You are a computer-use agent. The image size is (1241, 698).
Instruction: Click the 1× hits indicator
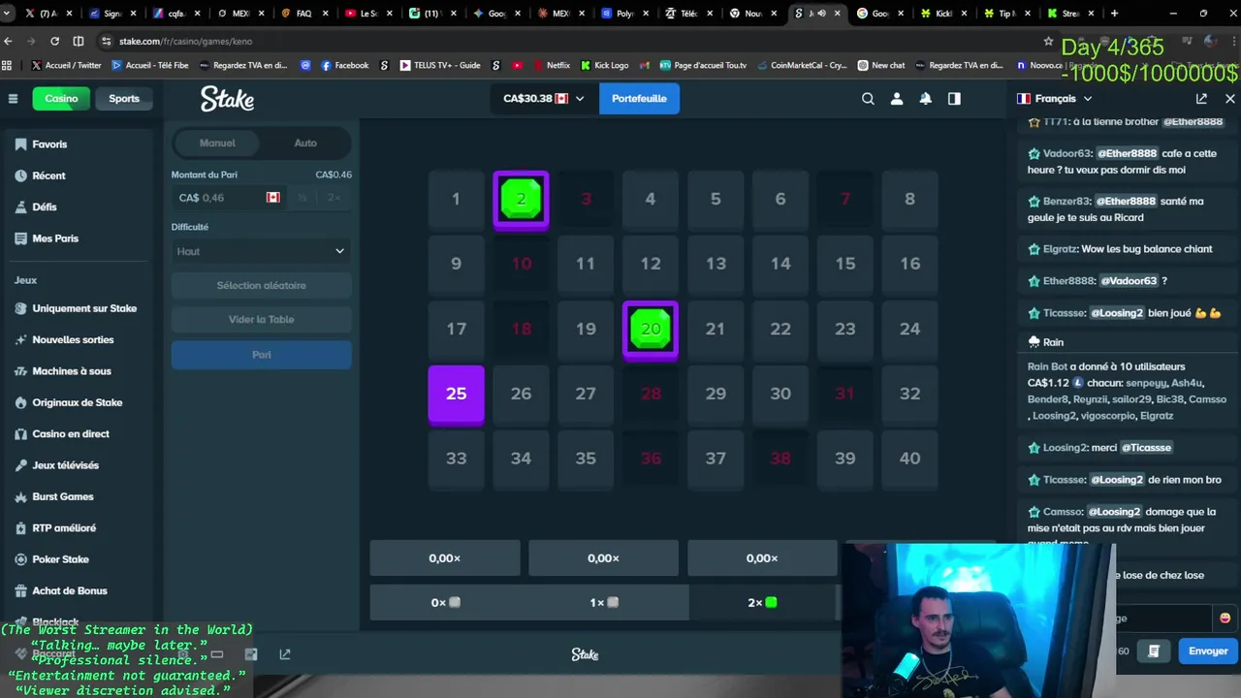(603, 602)
